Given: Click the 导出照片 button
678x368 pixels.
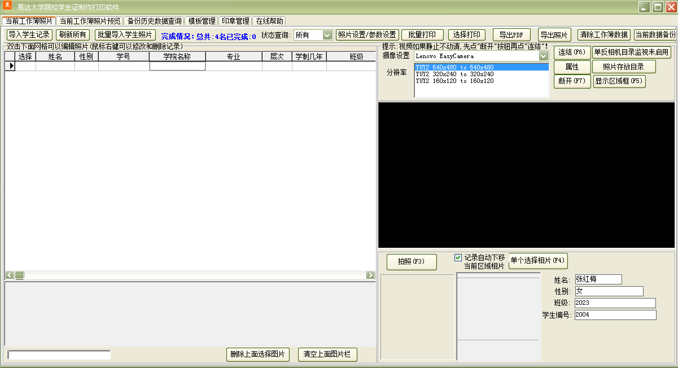Looking at the screenshot, I should pyautogui.click(x=554, y=34).
